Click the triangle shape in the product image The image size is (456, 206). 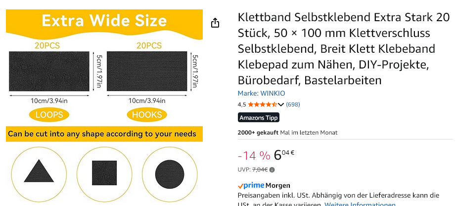coord(39,172)
